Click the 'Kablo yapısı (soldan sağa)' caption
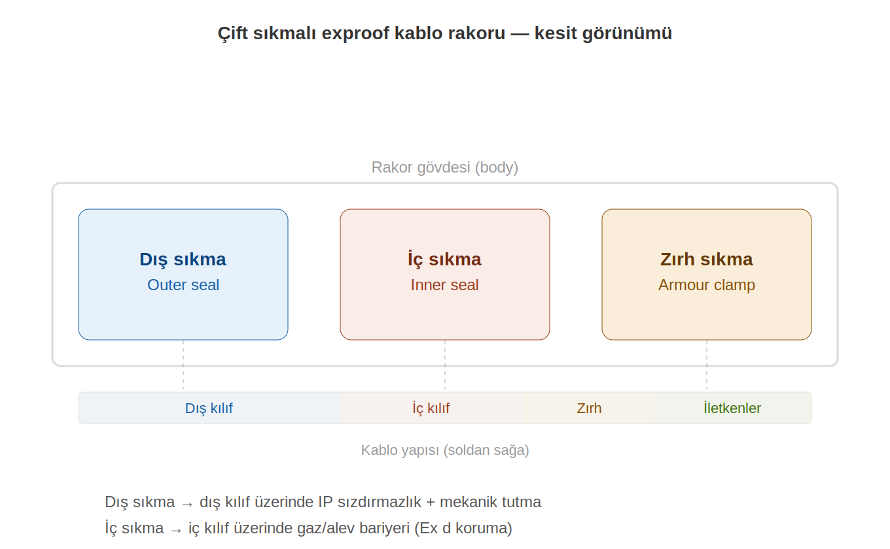 pyautogui.click(x=444, y=450)
